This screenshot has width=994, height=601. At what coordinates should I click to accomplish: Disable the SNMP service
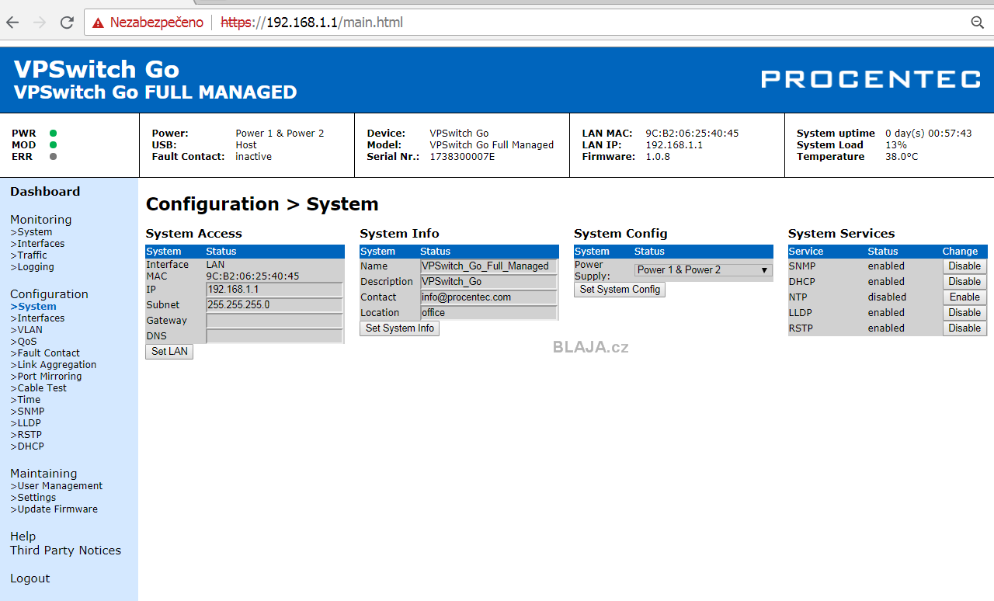pyautogui.click(x=964, y=266)
